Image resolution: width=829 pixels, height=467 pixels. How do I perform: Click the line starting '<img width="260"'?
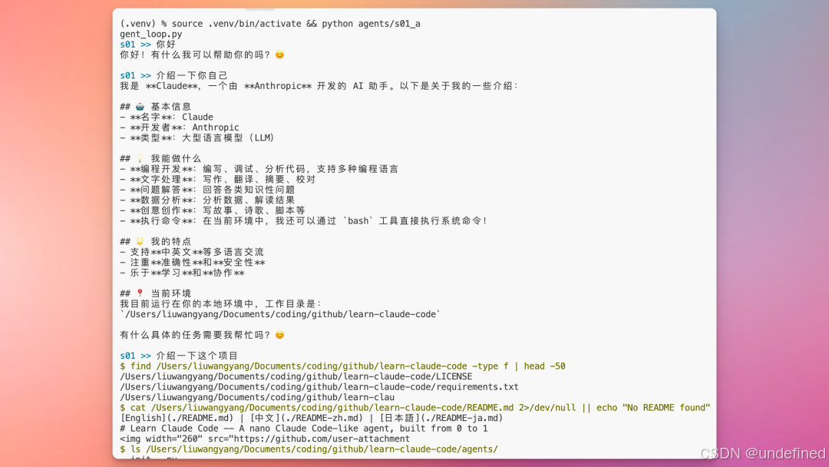(265, 439)
